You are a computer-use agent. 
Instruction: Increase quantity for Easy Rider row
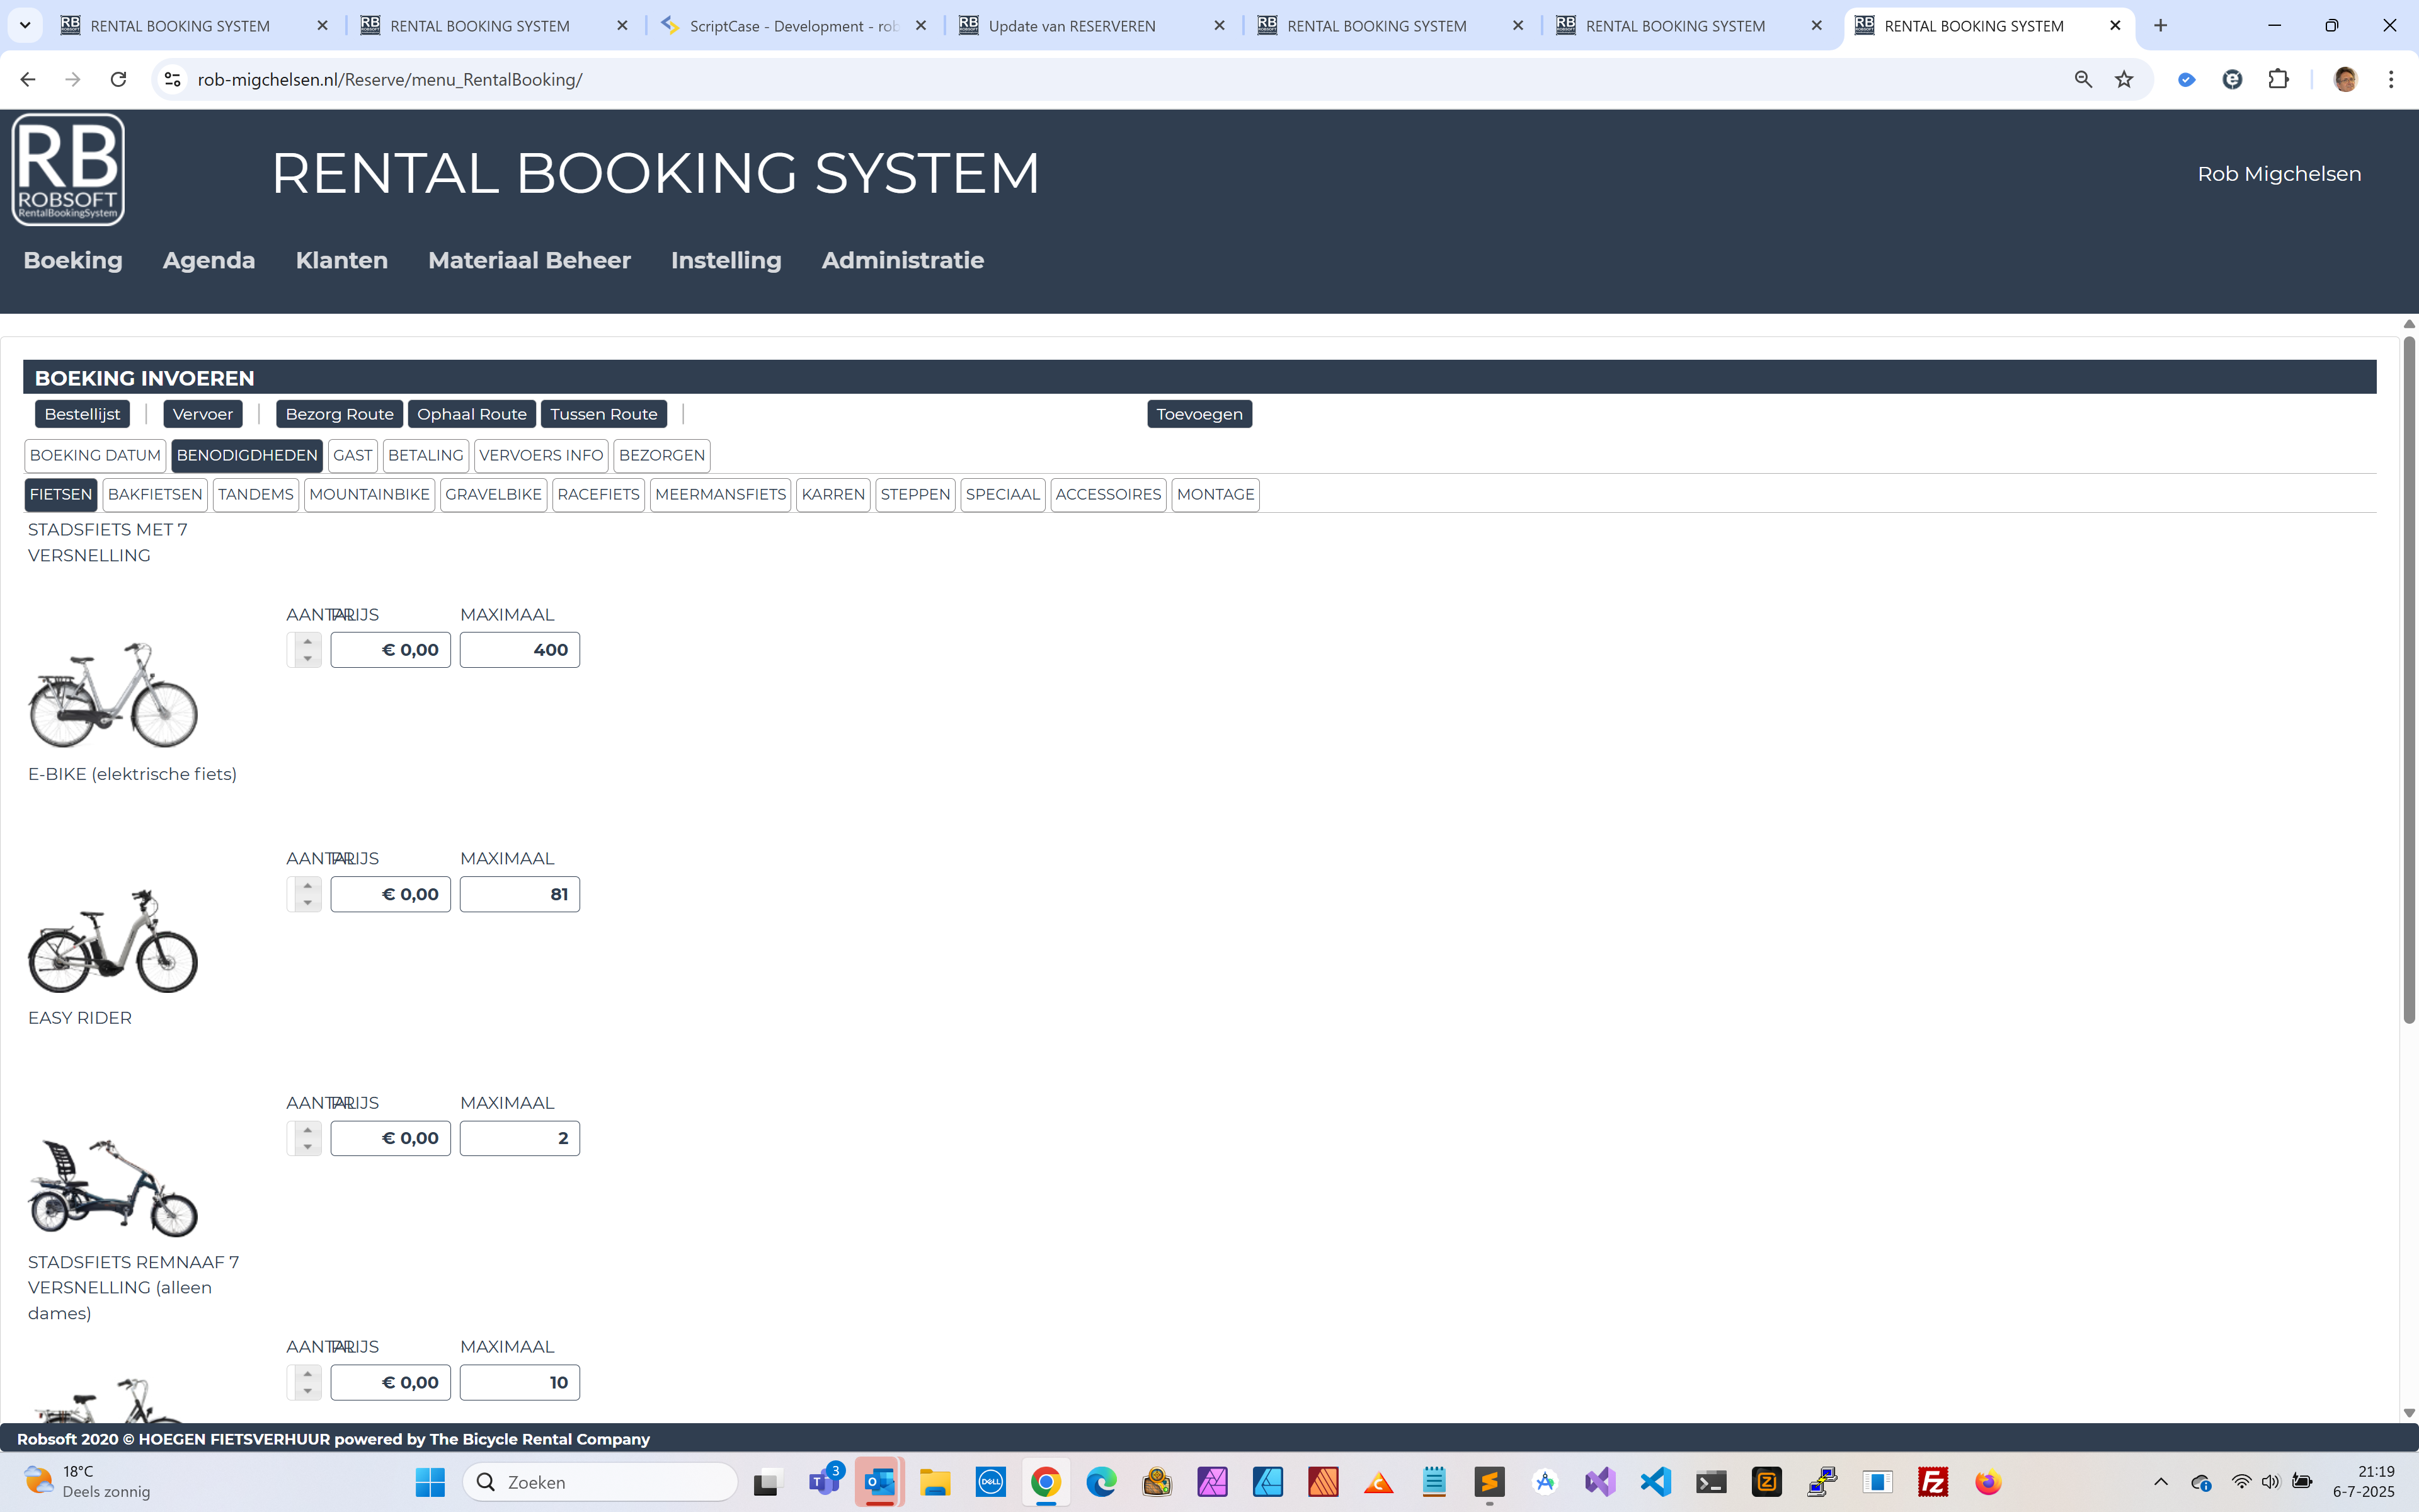point(308,1130)
